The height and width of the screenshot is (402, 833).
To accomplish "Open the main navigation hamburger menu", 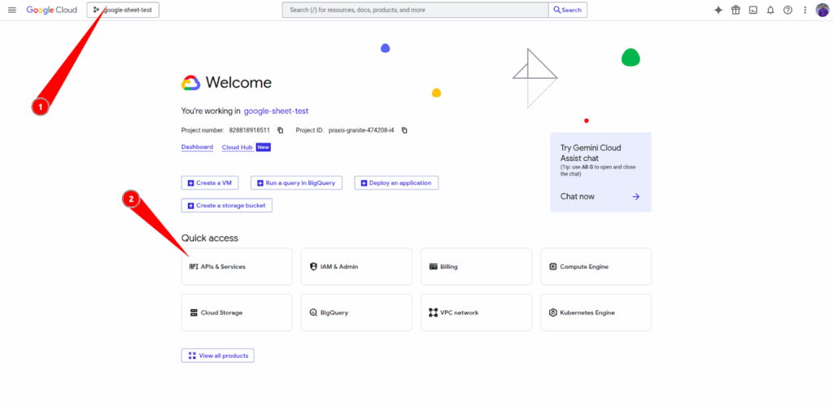I will [11, 10].
